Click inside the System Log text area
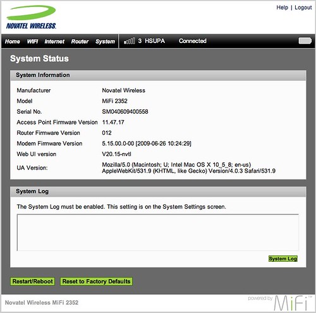 [158, 233]
